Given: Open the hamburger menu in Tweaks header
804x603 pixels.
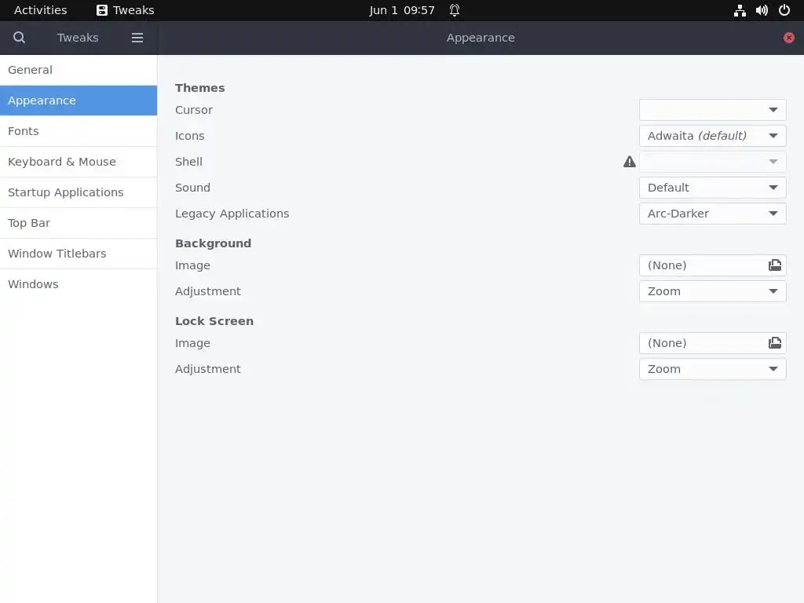Looking at the screenshot, I should pos(137,38).
